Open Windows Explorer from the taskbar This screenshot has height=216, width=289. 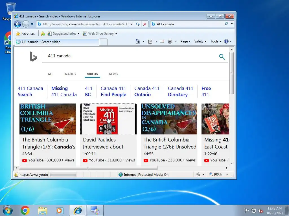tap(43, 211)
